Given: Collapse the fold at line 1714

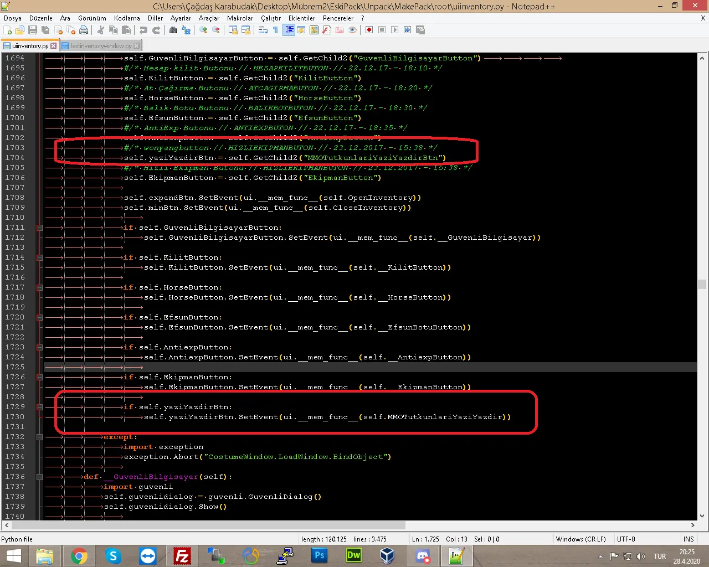Looking at the screenshot, I should [x=40, y=257].
